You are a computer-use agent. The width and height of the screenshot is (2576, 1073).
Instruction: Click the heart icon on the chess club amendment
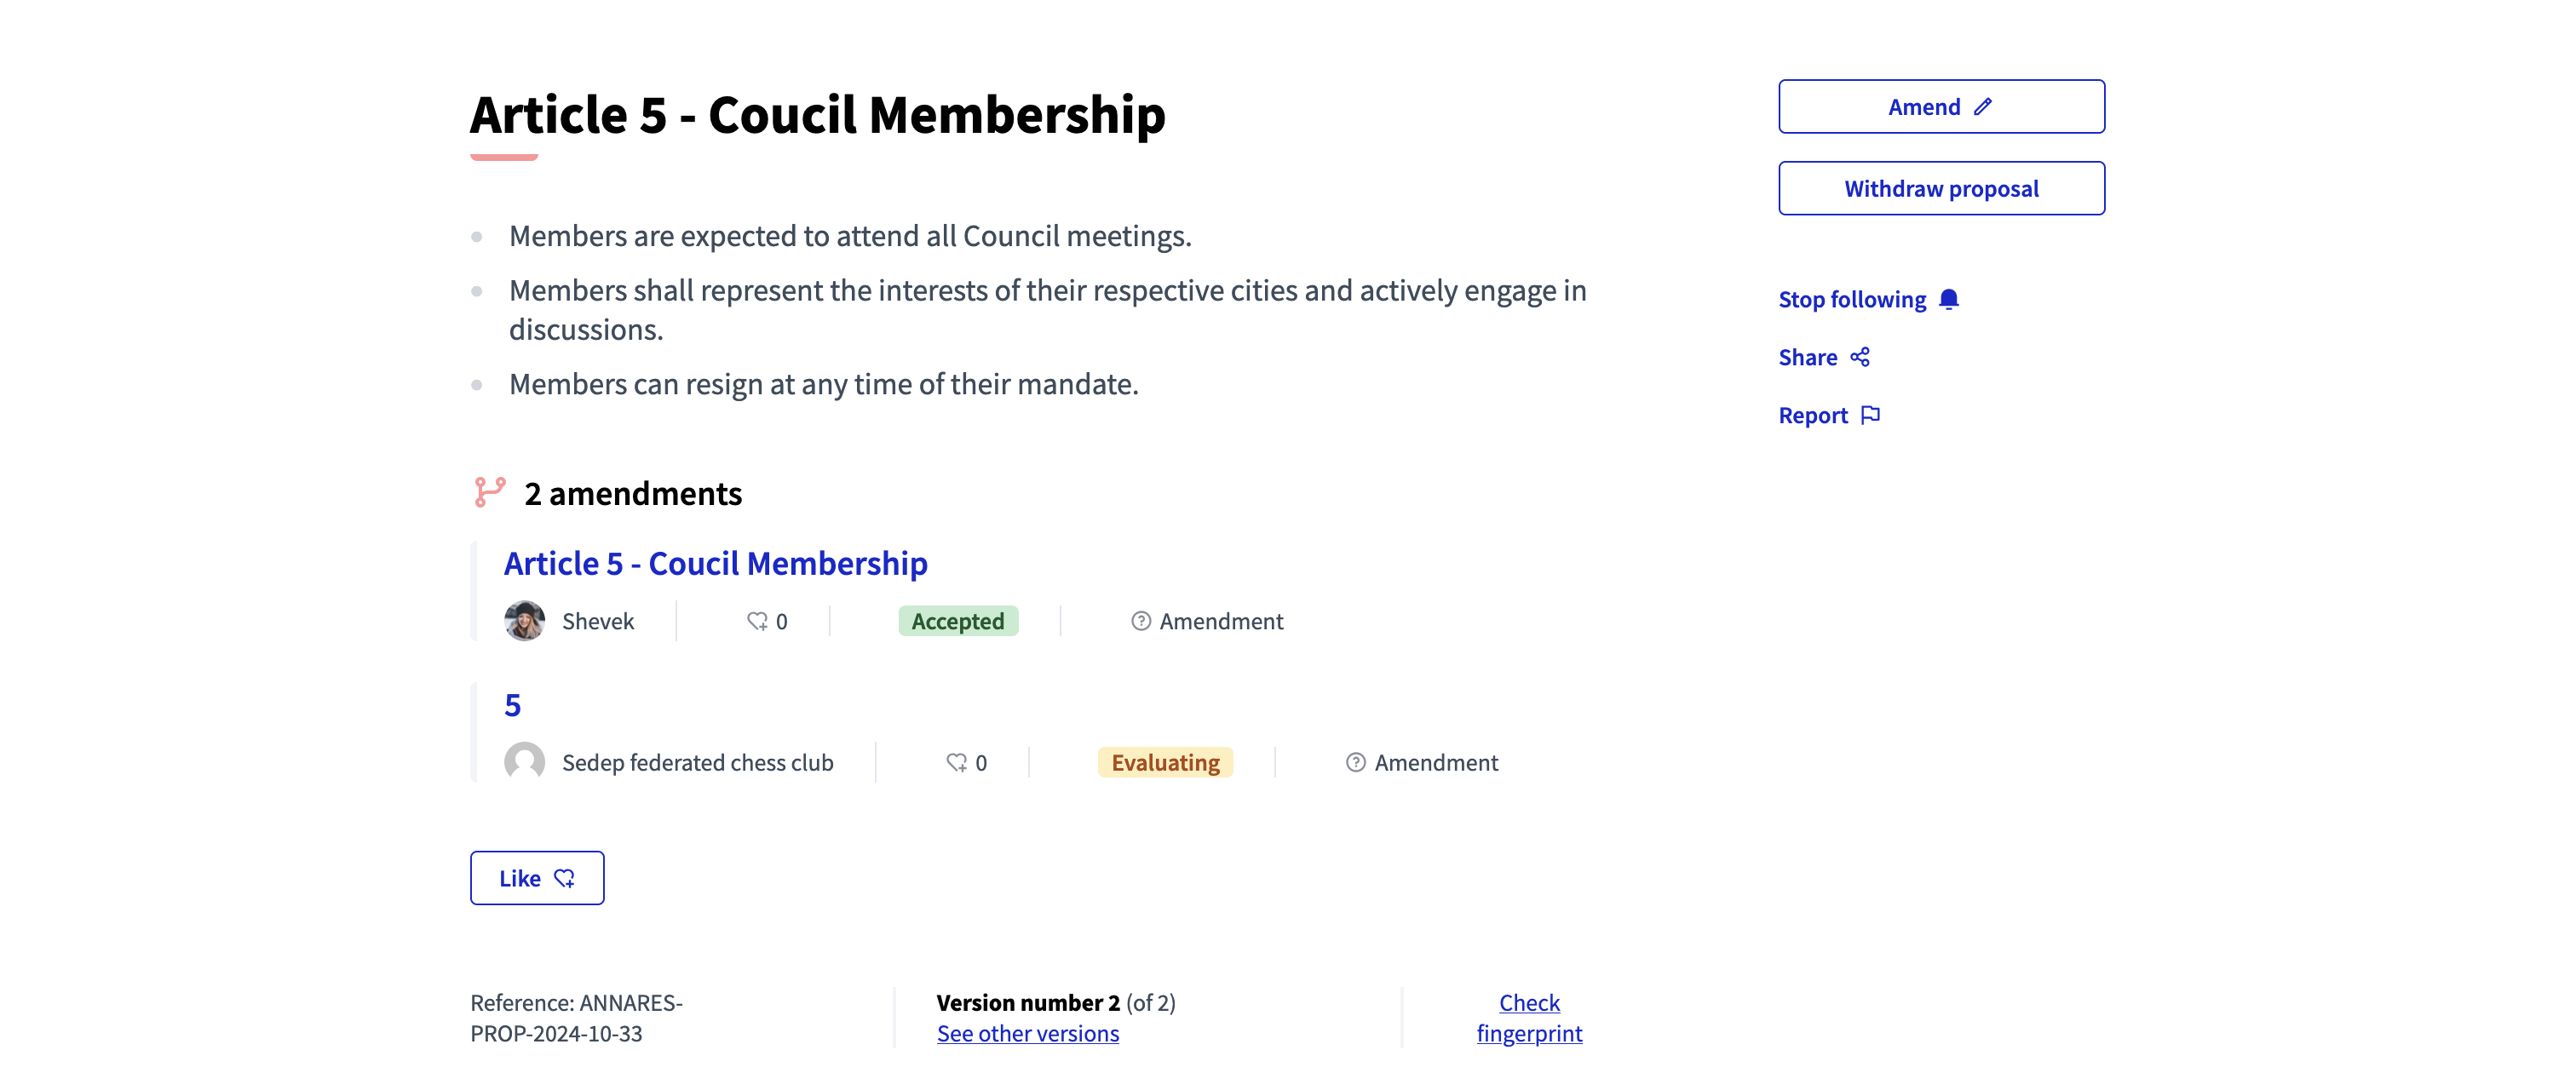click(x=956, y=762)
